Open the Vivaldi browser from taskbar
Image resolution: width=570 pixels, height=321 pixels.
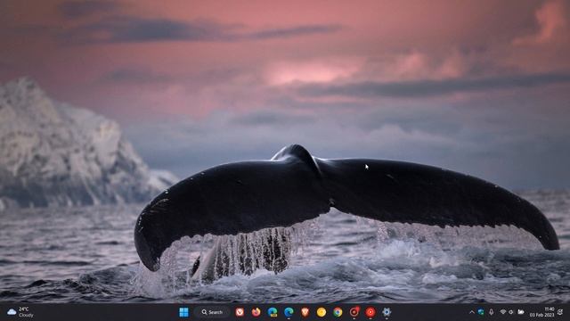(x=240, y=312)
